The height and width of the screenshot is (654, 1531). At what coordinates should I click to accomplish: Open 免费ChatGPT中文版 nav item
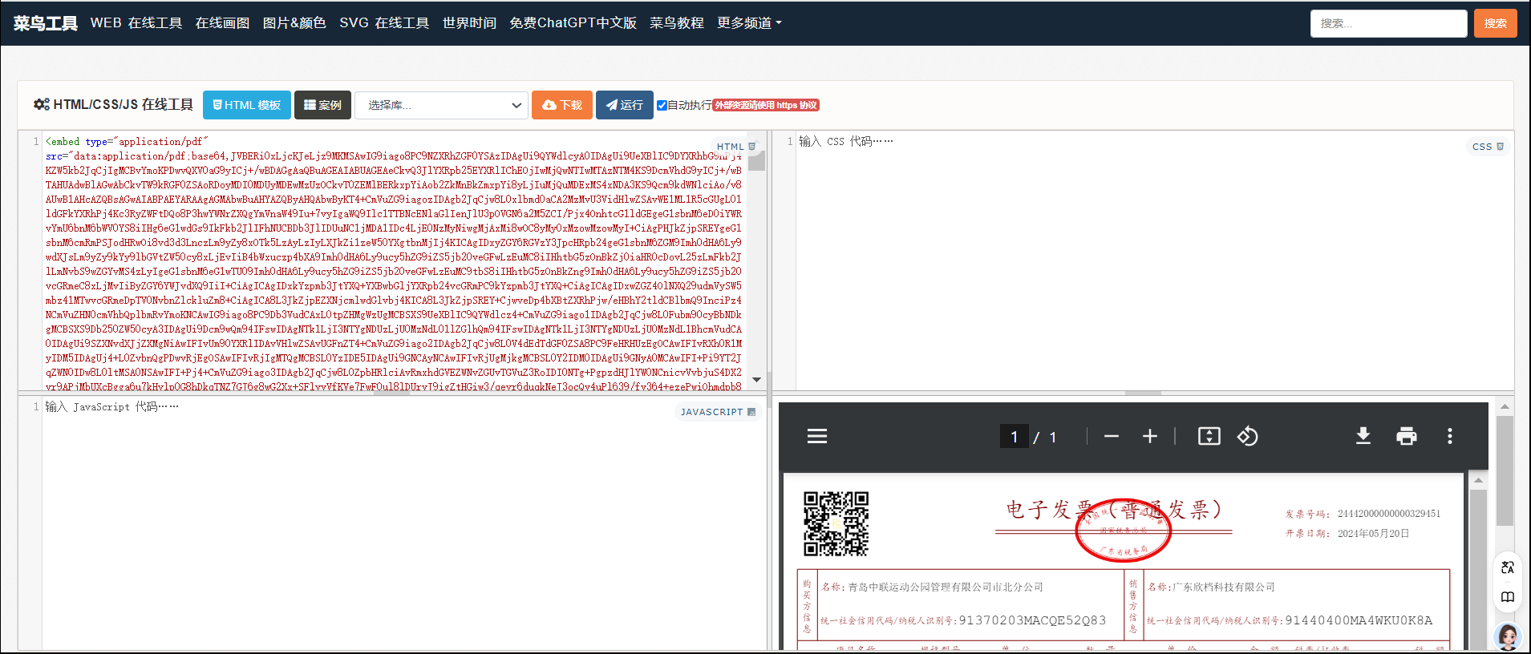573,22
